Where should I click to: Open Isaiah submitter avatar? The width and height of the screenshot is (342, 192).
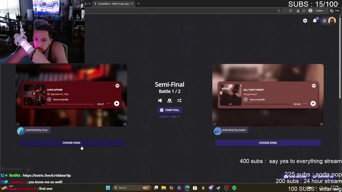pyautogui.click(x=217, y=131)
